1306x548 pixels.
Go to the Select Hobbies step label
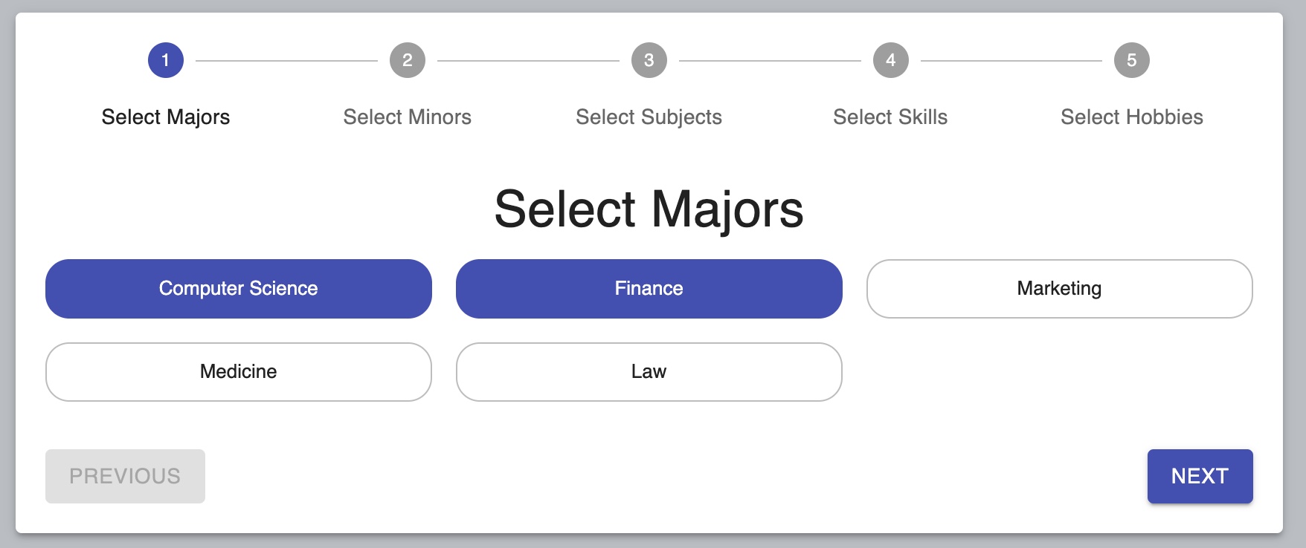click(1132, 117)
